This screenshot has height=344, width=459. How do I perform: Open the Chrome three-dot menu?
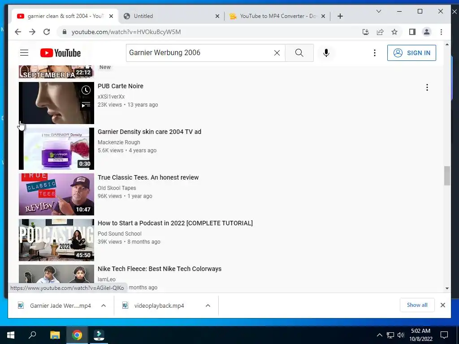click(441, 32)
